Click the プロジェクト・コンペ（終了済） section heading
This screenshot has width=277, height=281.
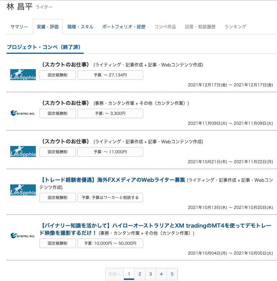pyautogui.click(x=43, y=47)
